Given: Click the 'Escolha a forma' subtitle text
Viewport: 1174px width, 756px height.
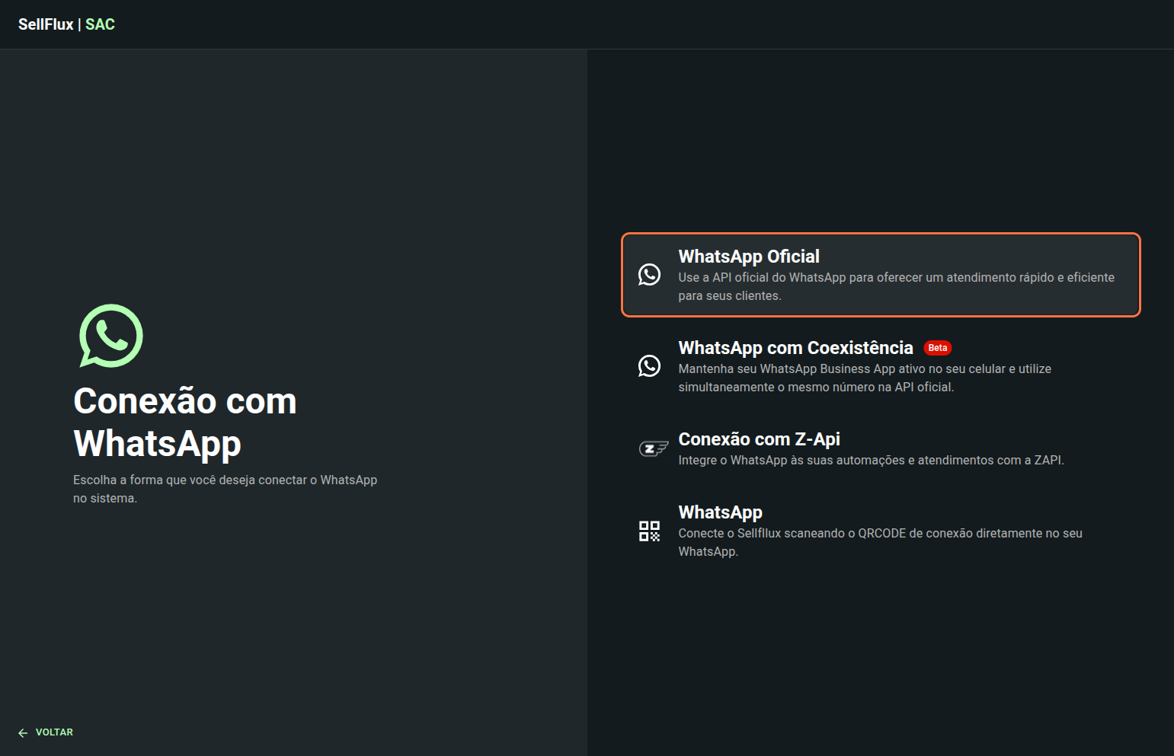Looking at the screenshot, I should (x=225, y=489).
